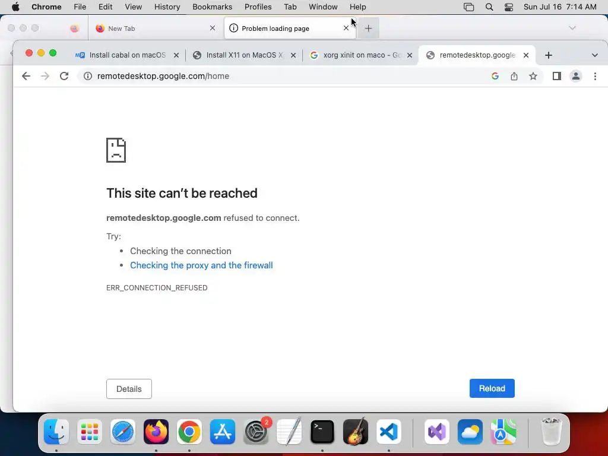Open the File menu
Screen dimensions: 608x456
tap(80, 7)
